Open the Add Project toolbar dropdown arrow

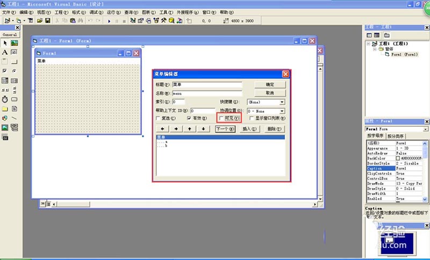click(x=12, y=21)
